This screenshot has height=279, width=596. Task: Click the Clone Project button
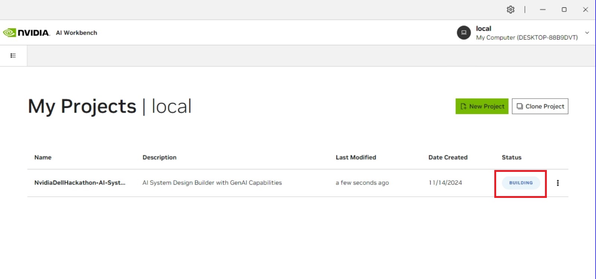point(540,106)
